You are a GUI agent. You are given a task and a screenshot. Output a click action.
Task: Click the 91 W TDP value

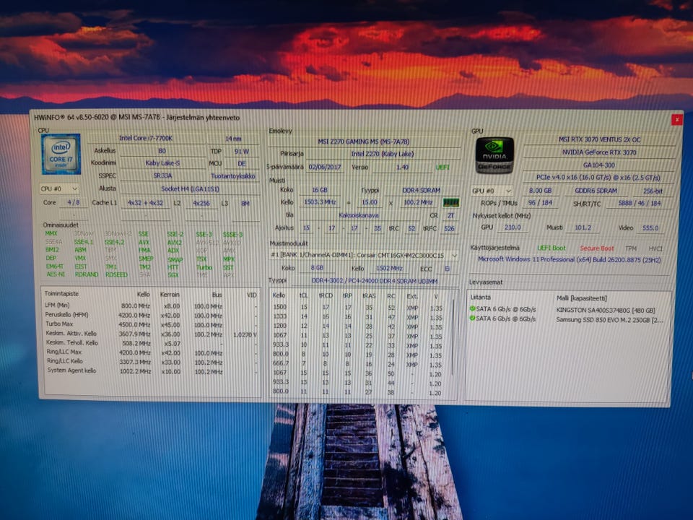tap(241, 151)
